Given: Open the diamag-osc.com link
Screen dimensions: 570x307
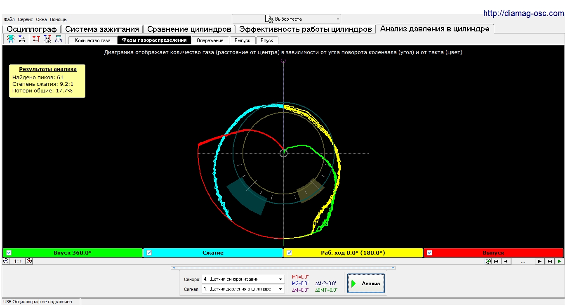Looking at the screenshot, I should [x=524, y=13].
